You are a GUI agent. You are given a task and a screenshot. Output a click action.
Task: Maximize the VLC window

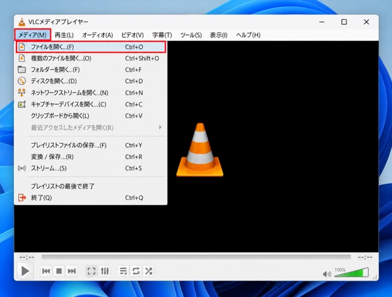345,22
